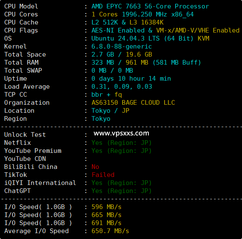Viewport: 242px width, 239px height.
Task: Click the AES-NI Enabled flag text
Action: click(118, 30)
